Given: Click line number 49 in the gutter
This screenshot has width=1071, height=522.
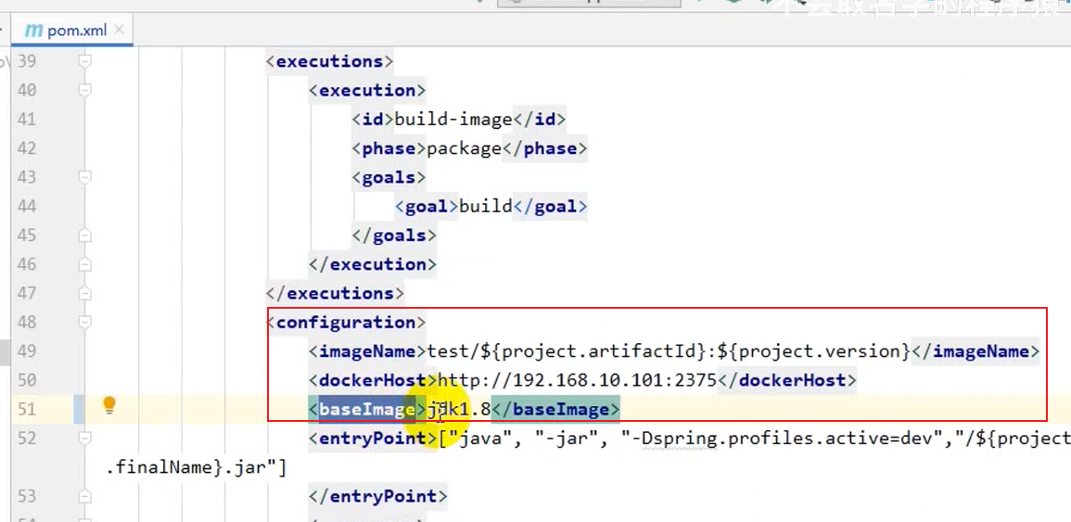Looking at the screenshot, I should click(x=26, y=351).
